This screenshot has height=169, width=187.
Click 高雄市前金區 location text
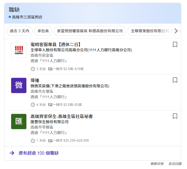42,55
